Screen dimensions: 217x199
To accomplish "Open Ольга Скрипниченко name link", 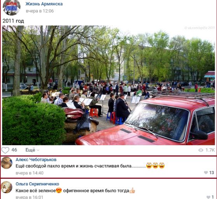I will pyautogui.click(x=37, y=184).
